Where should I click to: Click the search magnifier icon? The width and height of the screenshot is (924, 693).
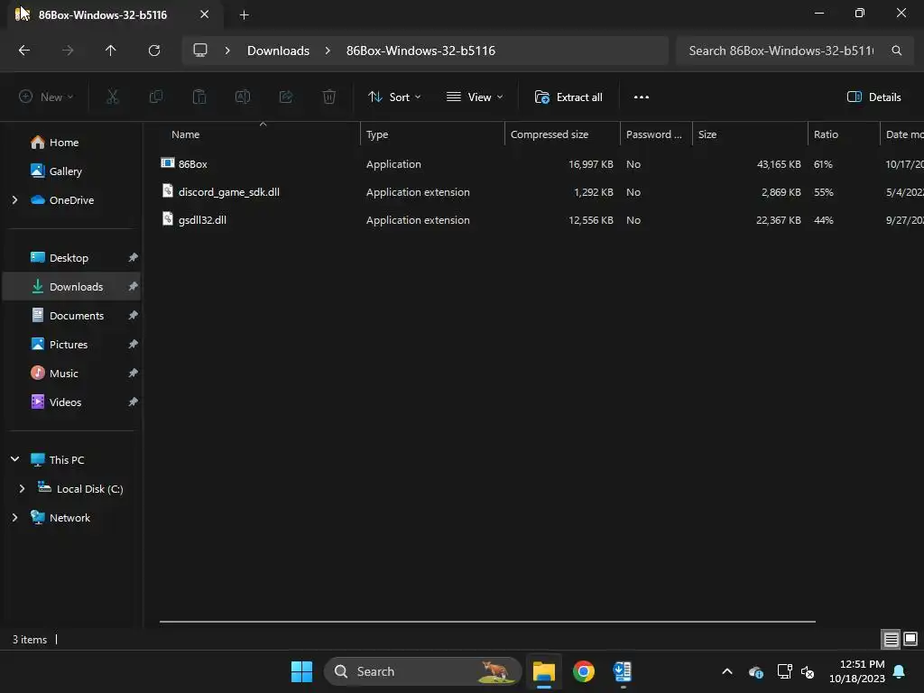[x=896, y=51]
